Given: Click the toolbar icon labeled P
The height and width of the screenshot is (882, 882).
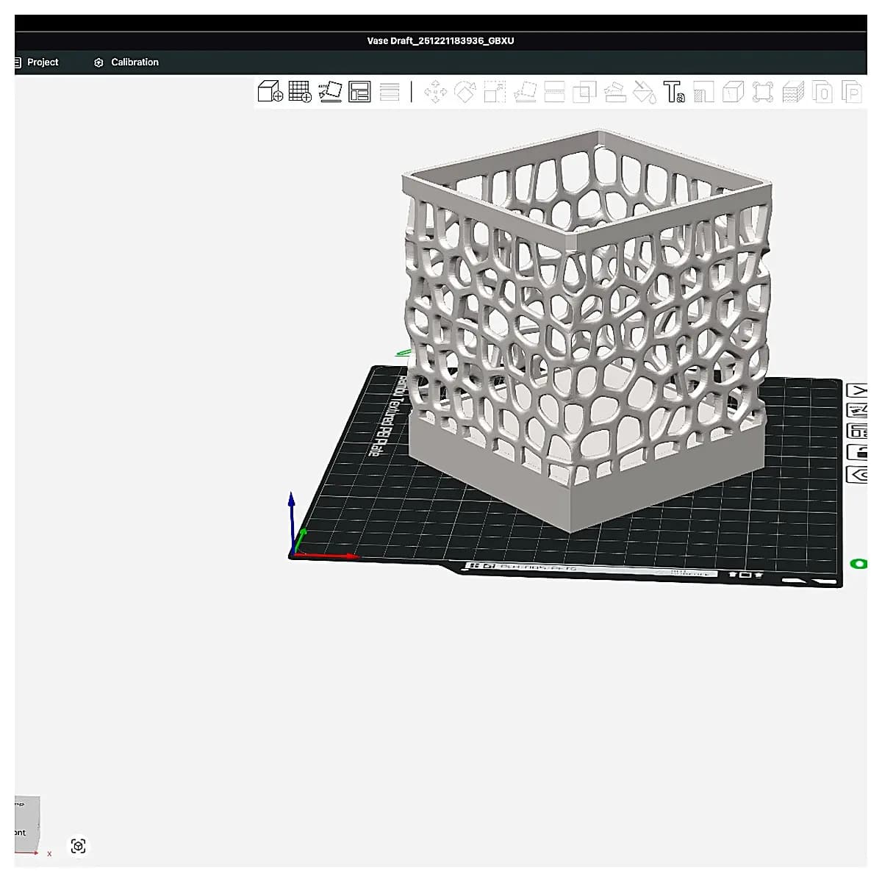Looking at the screenshot, I should (853, 92).
